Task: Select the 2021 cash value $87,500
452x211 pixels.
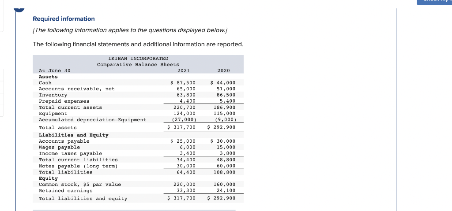Action: 183,83
